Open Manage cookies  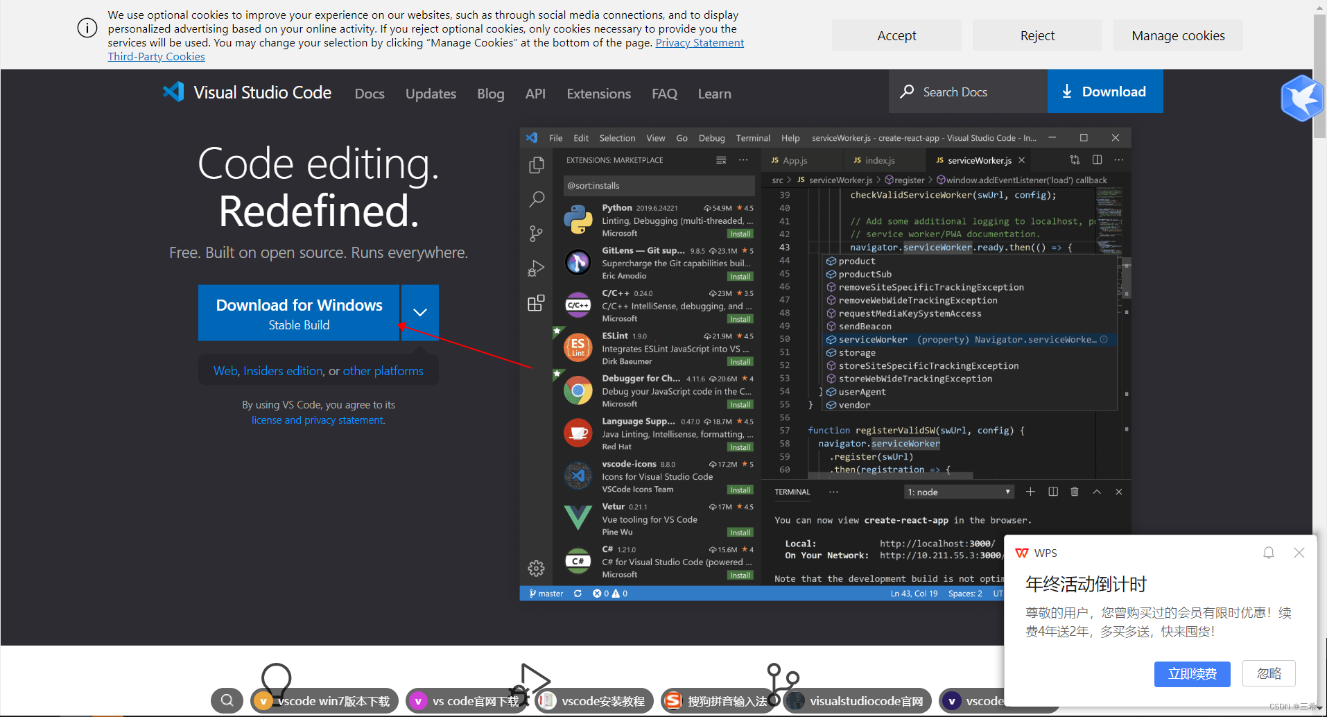pos(1178,35)
